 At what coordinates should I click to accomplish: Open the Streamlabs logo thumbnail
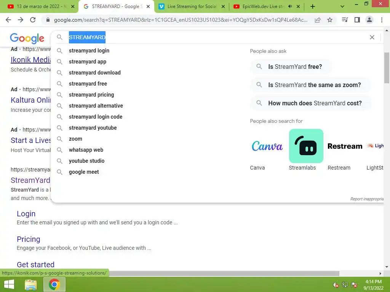306,146
